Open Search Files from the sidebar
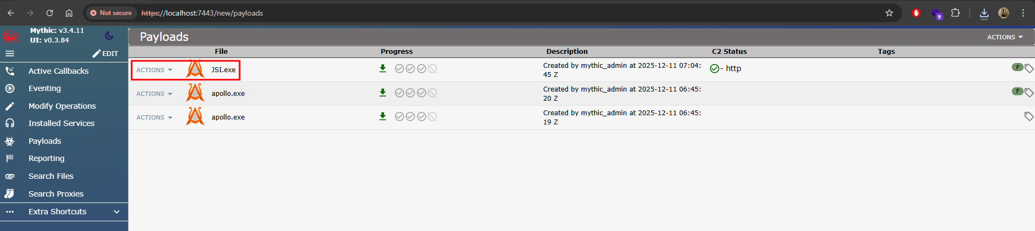 tap(51, 176)
